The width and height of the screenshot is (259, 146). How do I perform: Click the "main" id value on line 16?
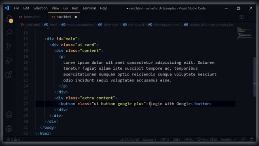pyautogui.click(x=70, y=39)
